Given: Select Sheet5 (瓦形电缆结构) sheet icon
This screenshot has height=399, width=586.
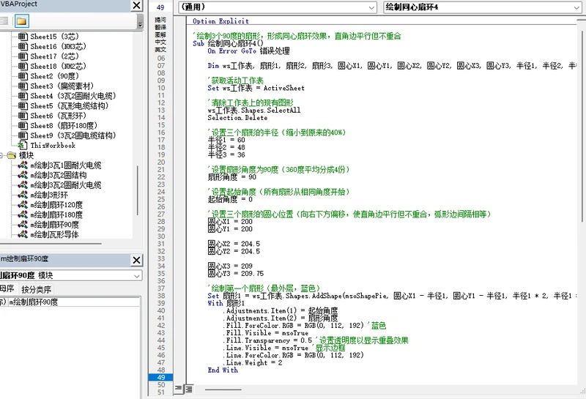Looking at the screenshot, I should (23, 105).
